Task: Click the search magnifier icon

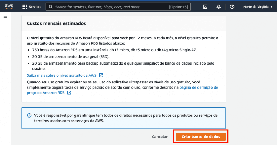Action: [51, 7]
